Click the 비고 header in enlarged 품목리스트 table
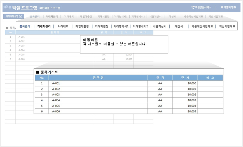The image size is (243, 147). coord(210,78)
